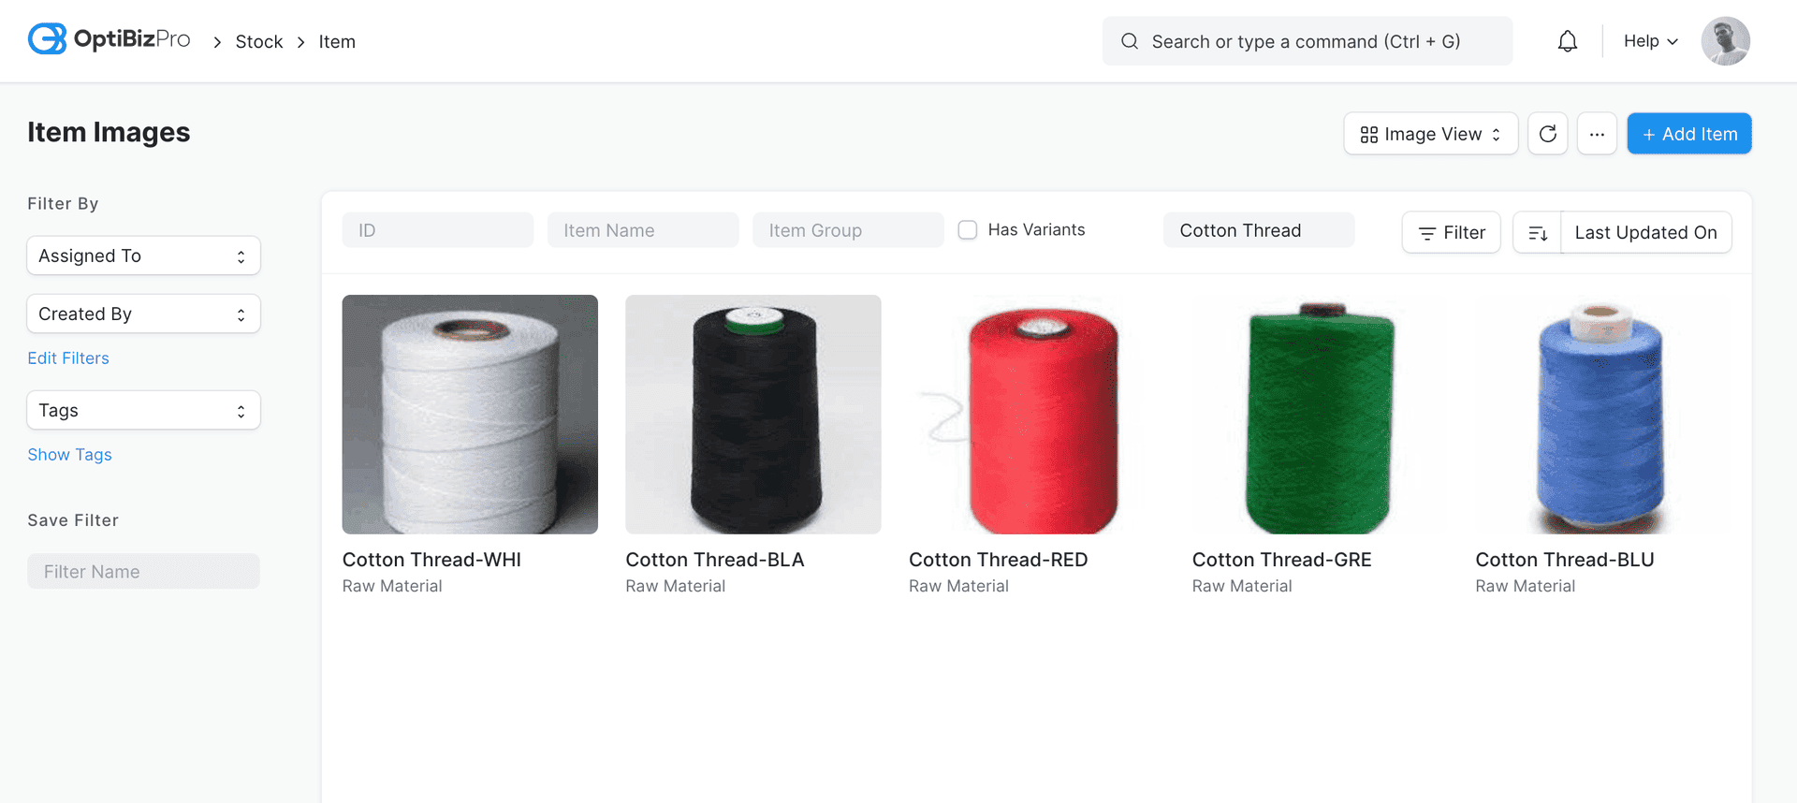Open the Filter button
The height and width of the screenshot is (803, 1797).
[1451, 233]
